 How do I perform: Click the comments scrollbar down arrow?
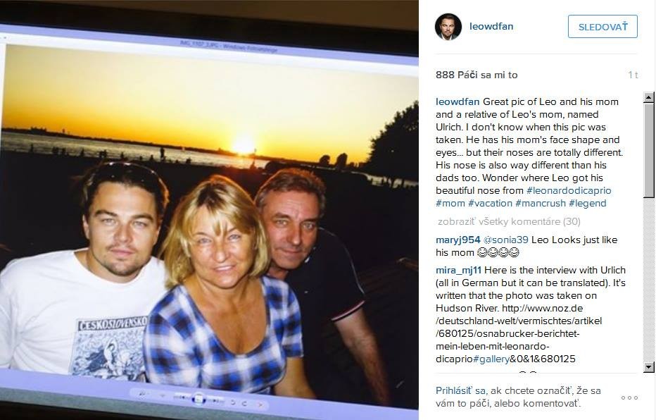649,367
